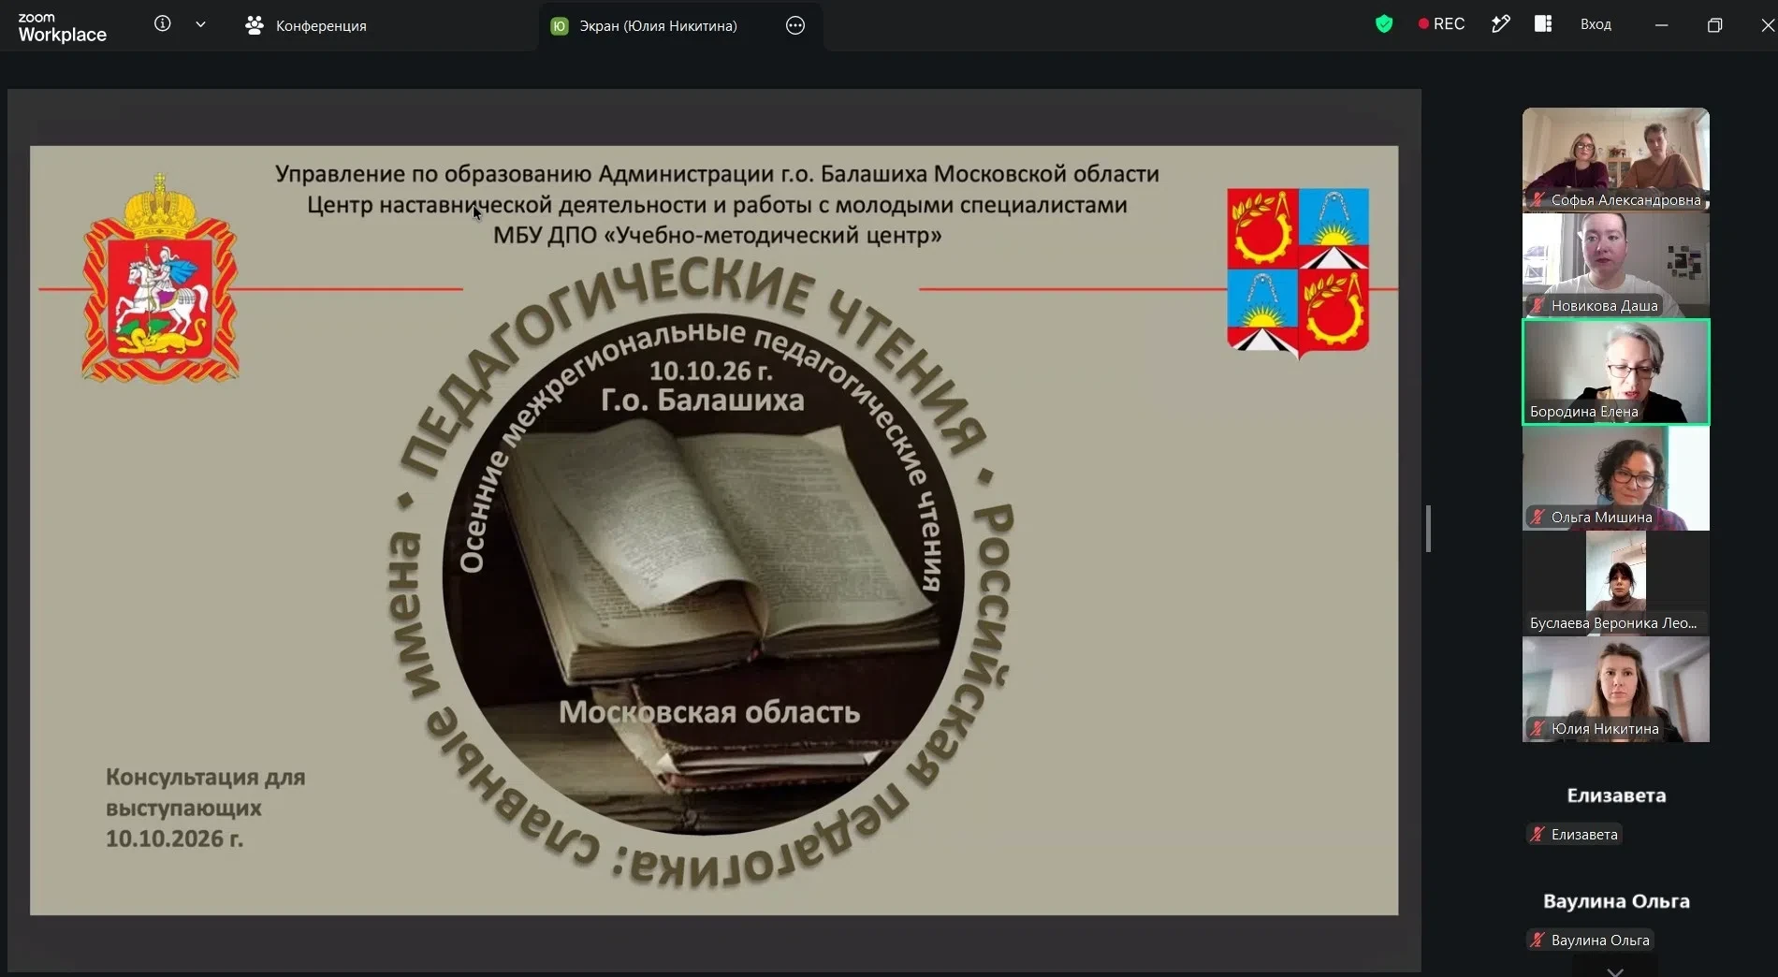Click muted mic icon on Ольга Мишина
This screenshot has width=1778, height=977.
[1538, 517]
